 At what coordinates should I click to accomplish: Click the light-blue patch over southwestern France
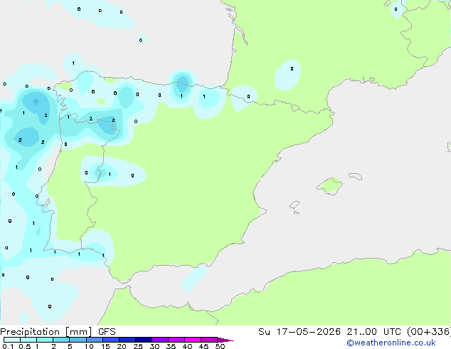click(287, 75)
